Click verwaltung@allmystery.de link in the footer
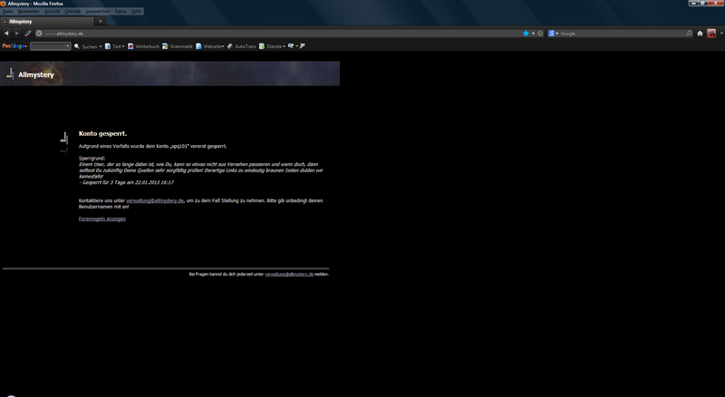This screenshot has width=725, height=397. coord(289,275)
